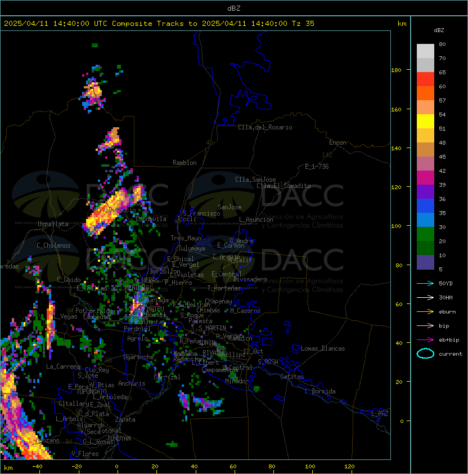
Task: Select the 'Catitas' map label
Action: pos(292,377)
